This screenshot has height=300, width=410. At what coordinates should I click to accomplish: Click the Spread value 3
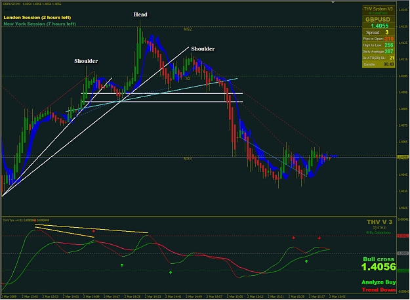tap(387, 32)
